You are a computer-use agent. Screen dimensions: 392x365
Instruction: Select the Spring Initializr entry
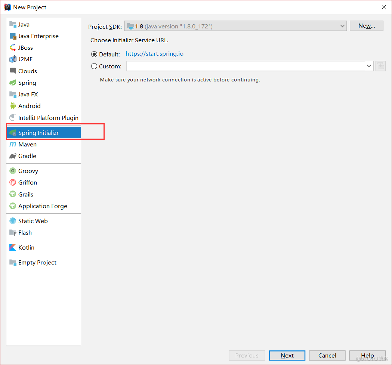click(x=43, y=133)
